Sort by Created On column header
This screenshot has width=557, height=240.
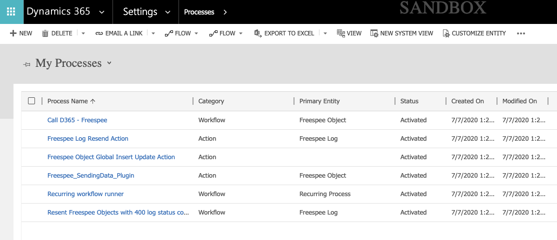[467, 101]
